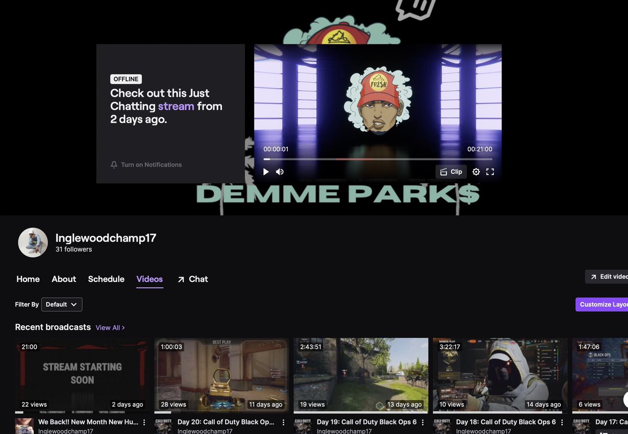628x434 pixels.
Task: Click Inglewoodchamp17 channel name heading
Action: point(106,238)
